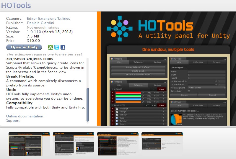Screen dimensions: 236x159
Task: Open the Support link
Action: 13,121
